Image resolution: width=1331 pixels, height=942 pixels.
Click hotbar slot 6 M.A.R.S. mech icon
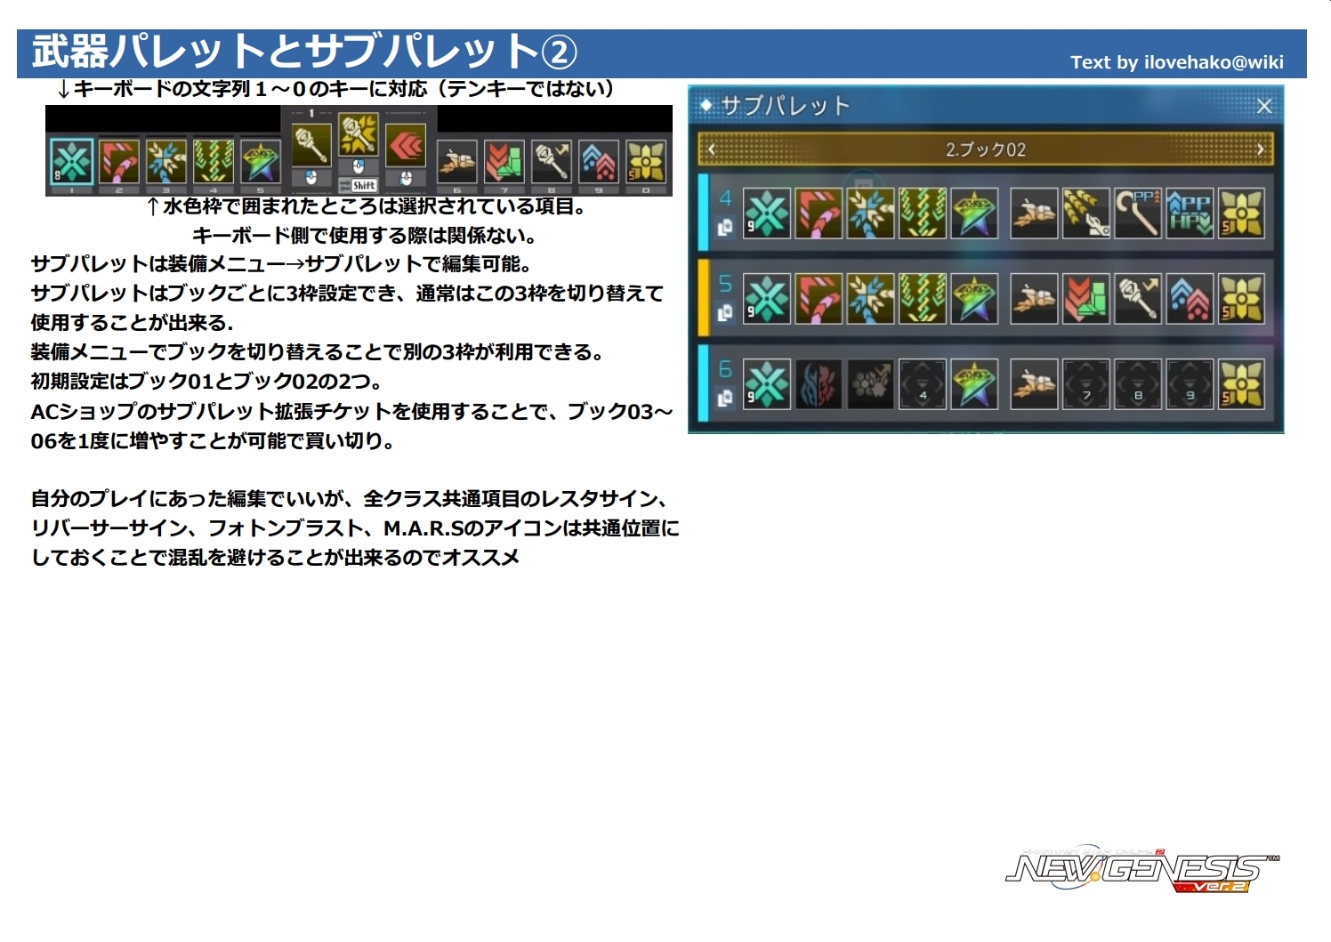click(457, 162)
